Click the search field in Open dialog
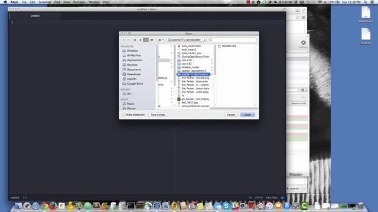The width and height of the screenshot is (378, 212). tap(232, 39)
